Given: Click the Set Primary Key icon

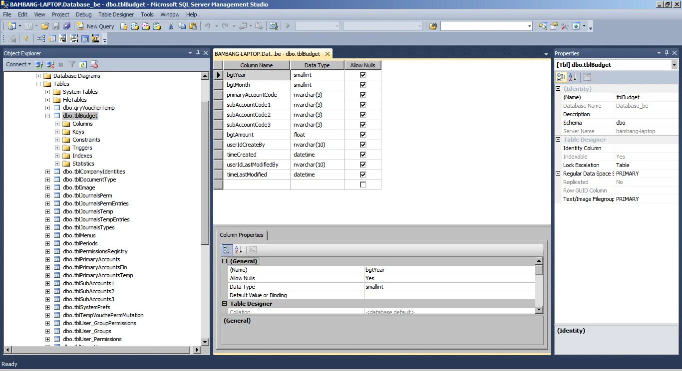Looking at the screenshot, I should (26, 38).
